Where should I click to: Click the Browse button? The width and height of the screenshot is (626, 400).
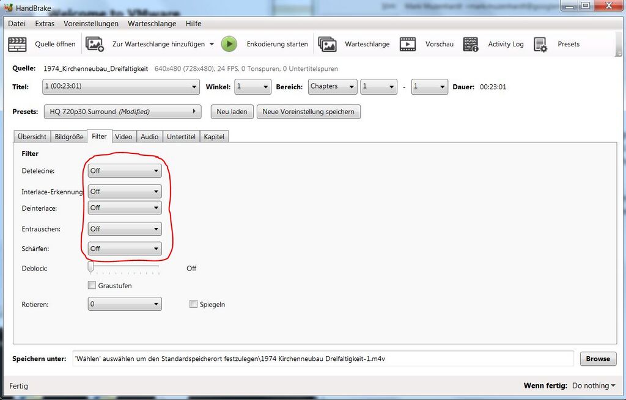(597, 358)
